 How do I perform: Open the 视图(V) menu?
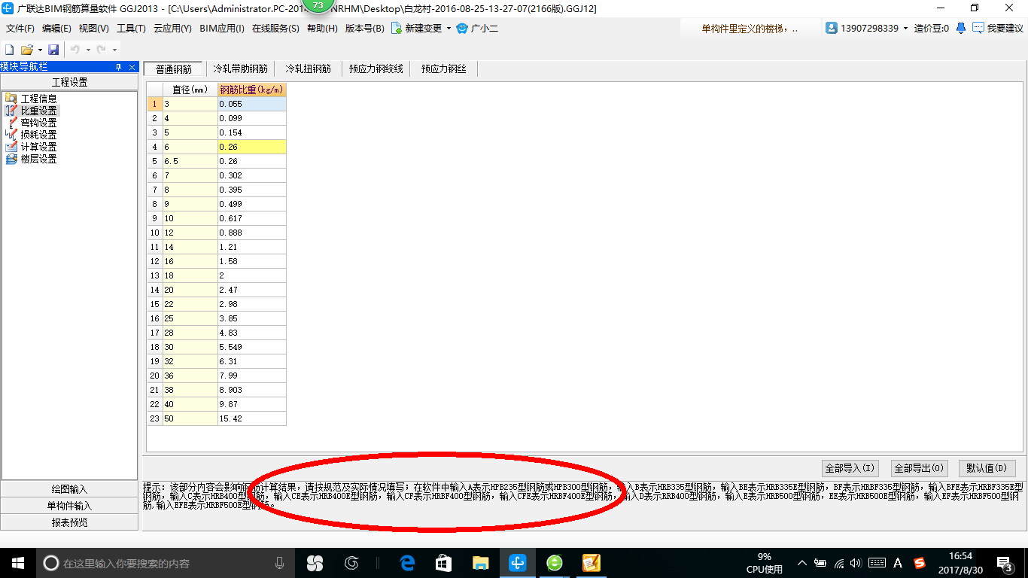93,29
